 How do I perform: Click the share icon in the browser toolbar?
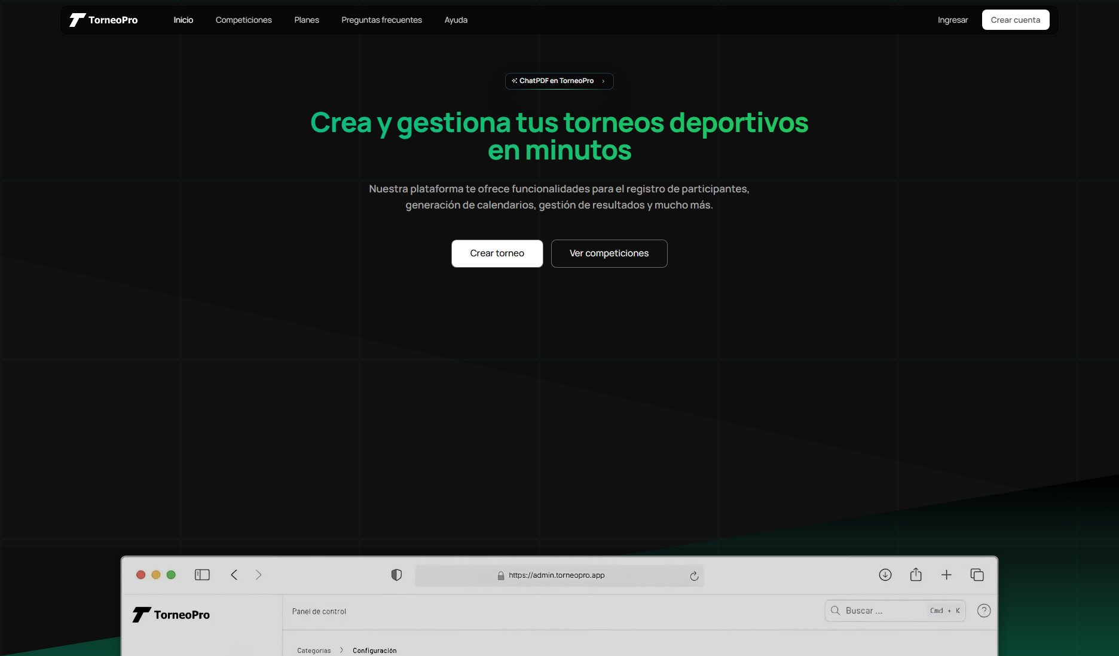(x=916, y=574)
